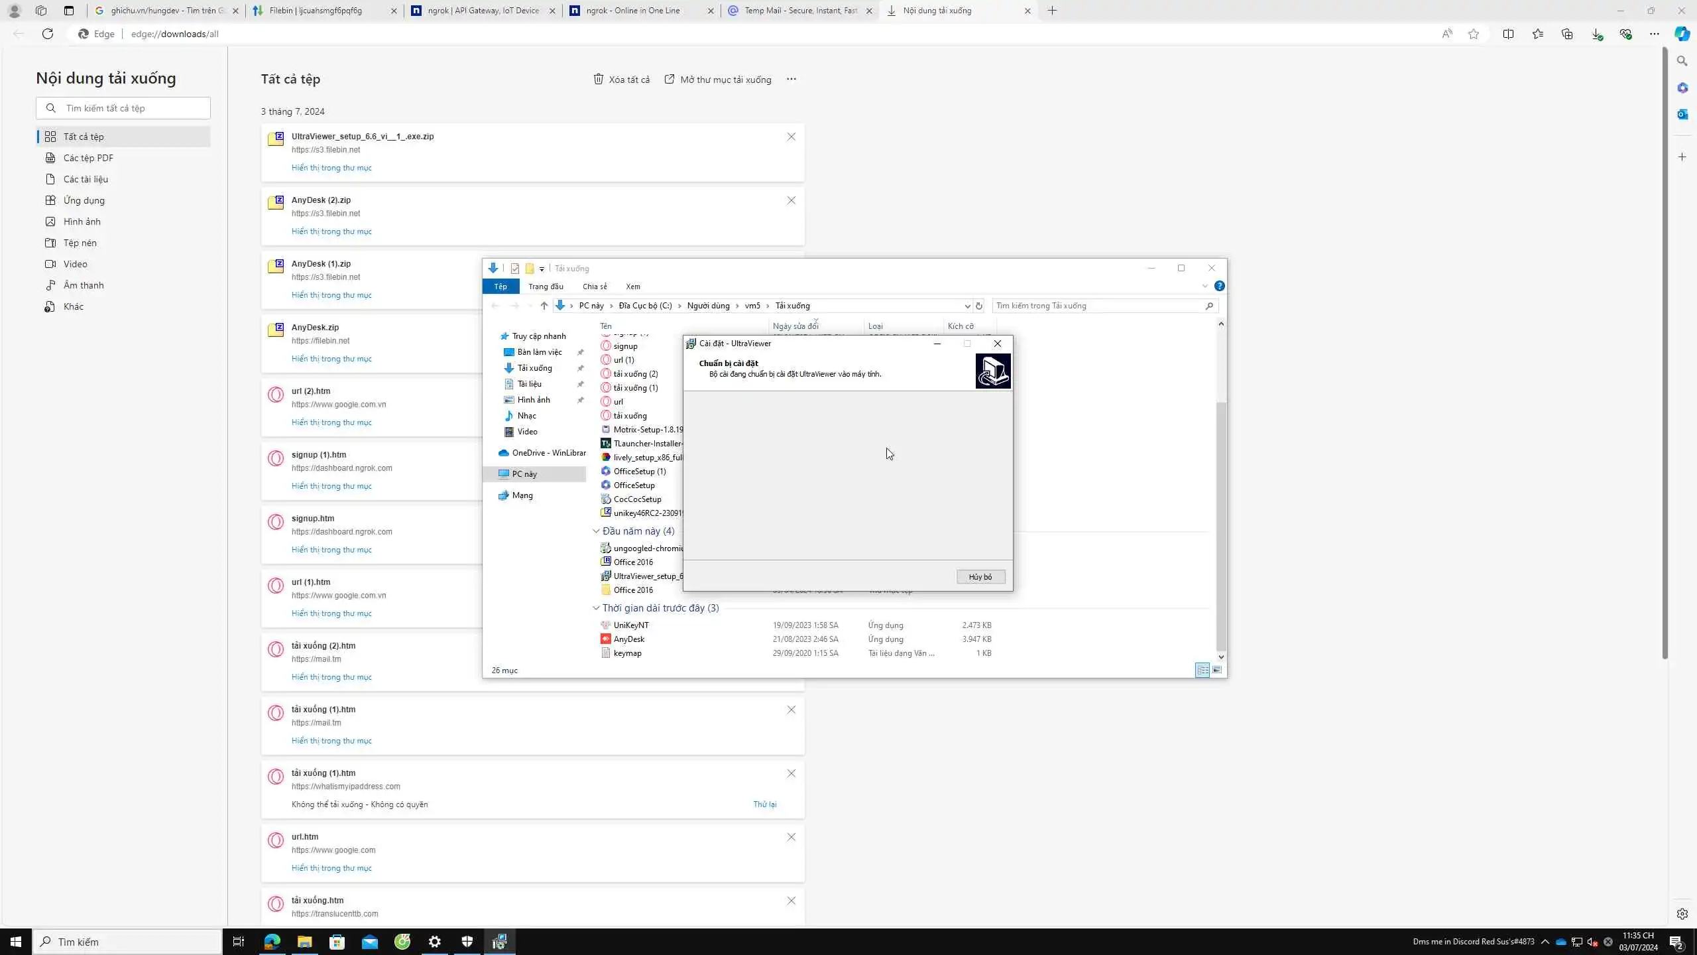Screen dimensions: 1697x955
Task: Click the Read aloud icon in address bar
Action: pos(1446,34)
